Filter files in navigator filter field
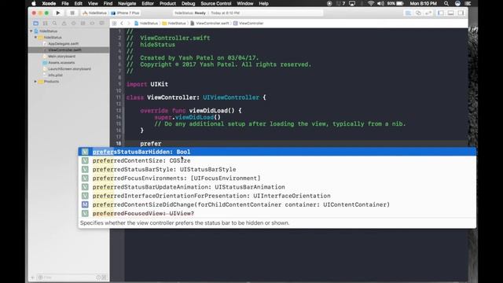Image resolution: width=503 pixels, height=283 pixels. pyautogui.click(x=68, y=277)
